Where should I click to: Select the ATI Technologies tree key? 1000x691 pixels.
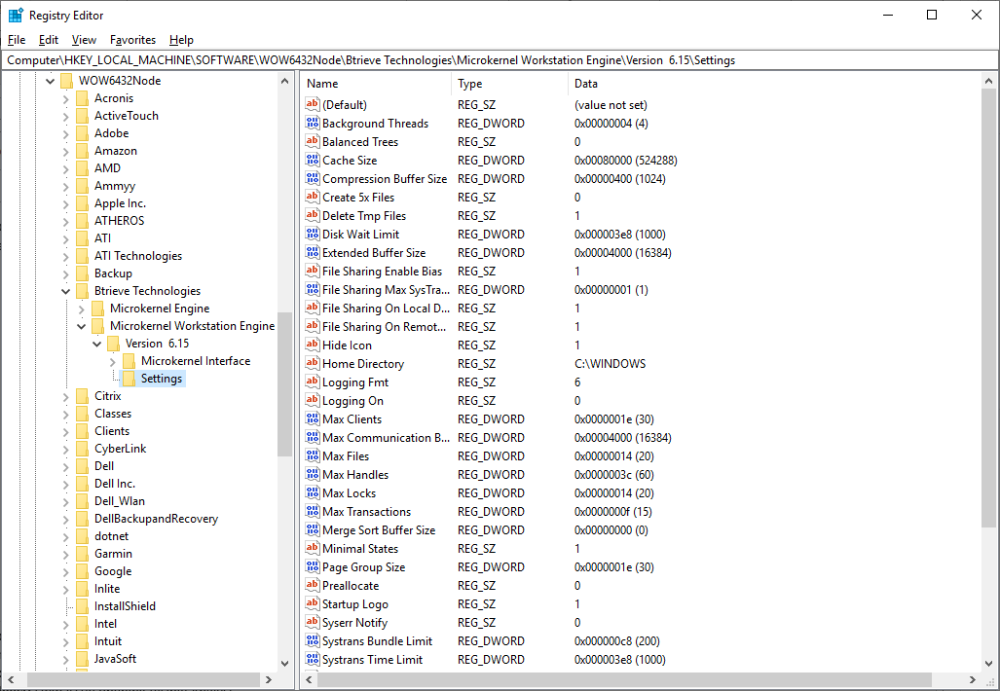click(x=138, y=256)
